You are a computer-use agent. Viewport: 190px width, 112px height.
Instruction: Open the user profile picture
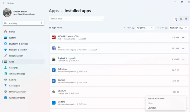tap(7, 13)
